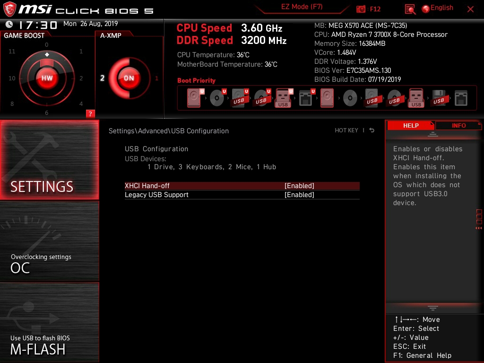
Task: Click the Settings\Advanced\USB Configuration breadcrumb
Action: click(x=169, y=131)
